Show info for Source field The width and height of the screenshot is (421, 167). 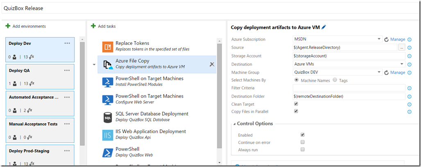(x=410, y=48)
